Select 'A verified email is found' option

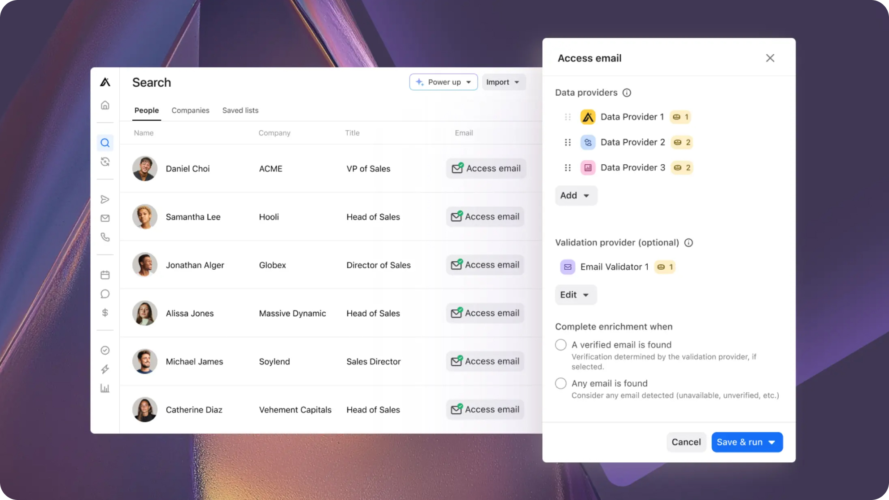click(561, 345)
